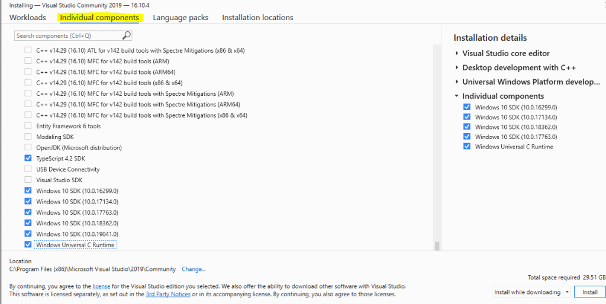
Task: Click the Installation details heading
Action: click(x=490, y=38)
